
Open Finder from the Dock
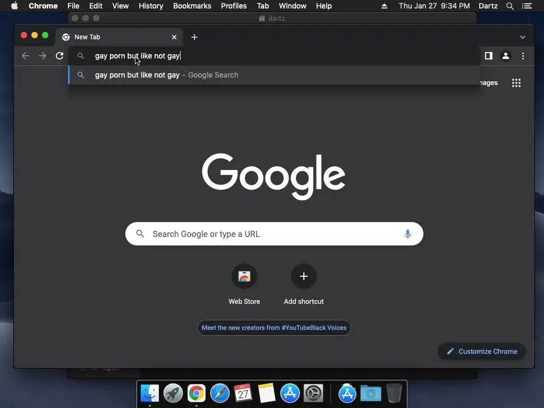pyautogui.click(x=150, y=394)
